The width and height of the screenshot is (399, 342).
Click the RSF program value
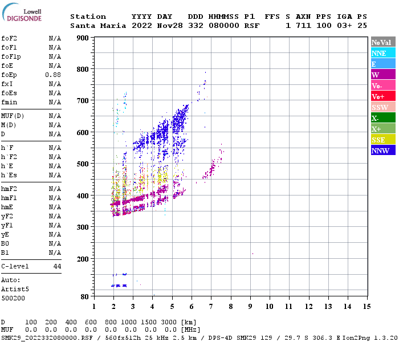[252, 26]
